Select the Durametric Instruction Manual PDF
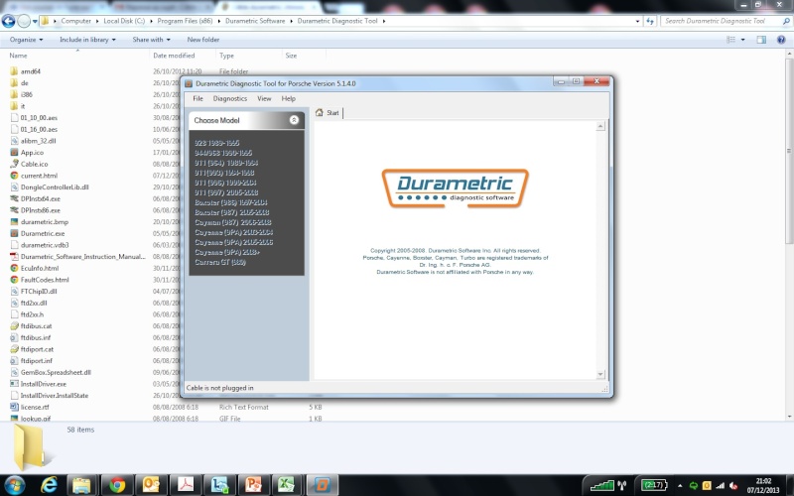Image resolution: width=794 pixels, height=496 pixels. [x=82, y=257]
